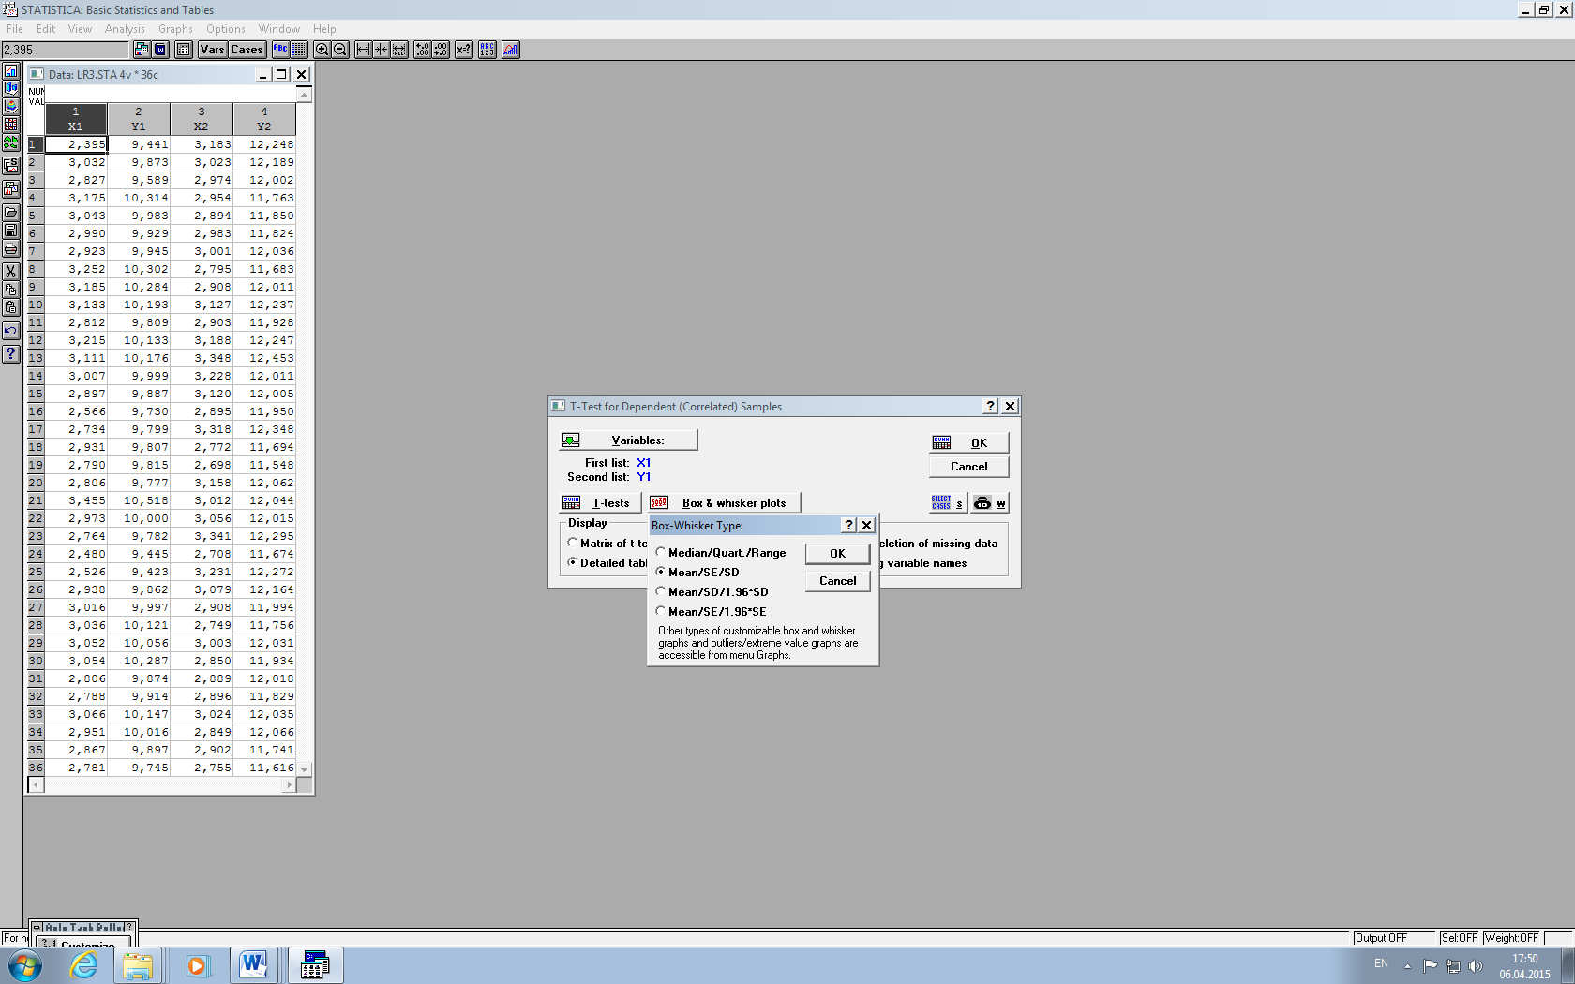
Task: Toggle ABC text labels toolbar icon
Action: 280,50
